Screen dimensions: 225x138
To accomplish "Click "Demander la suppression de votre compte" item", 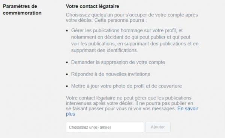I will pos(118,62).
